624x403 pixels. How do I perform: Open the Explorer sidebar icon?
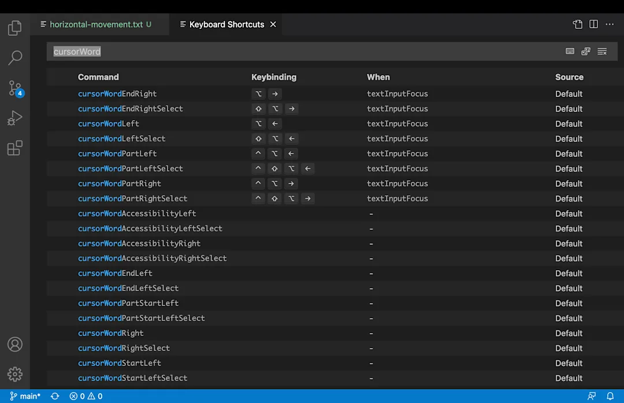pyautogui.click(x=14, y=27)
